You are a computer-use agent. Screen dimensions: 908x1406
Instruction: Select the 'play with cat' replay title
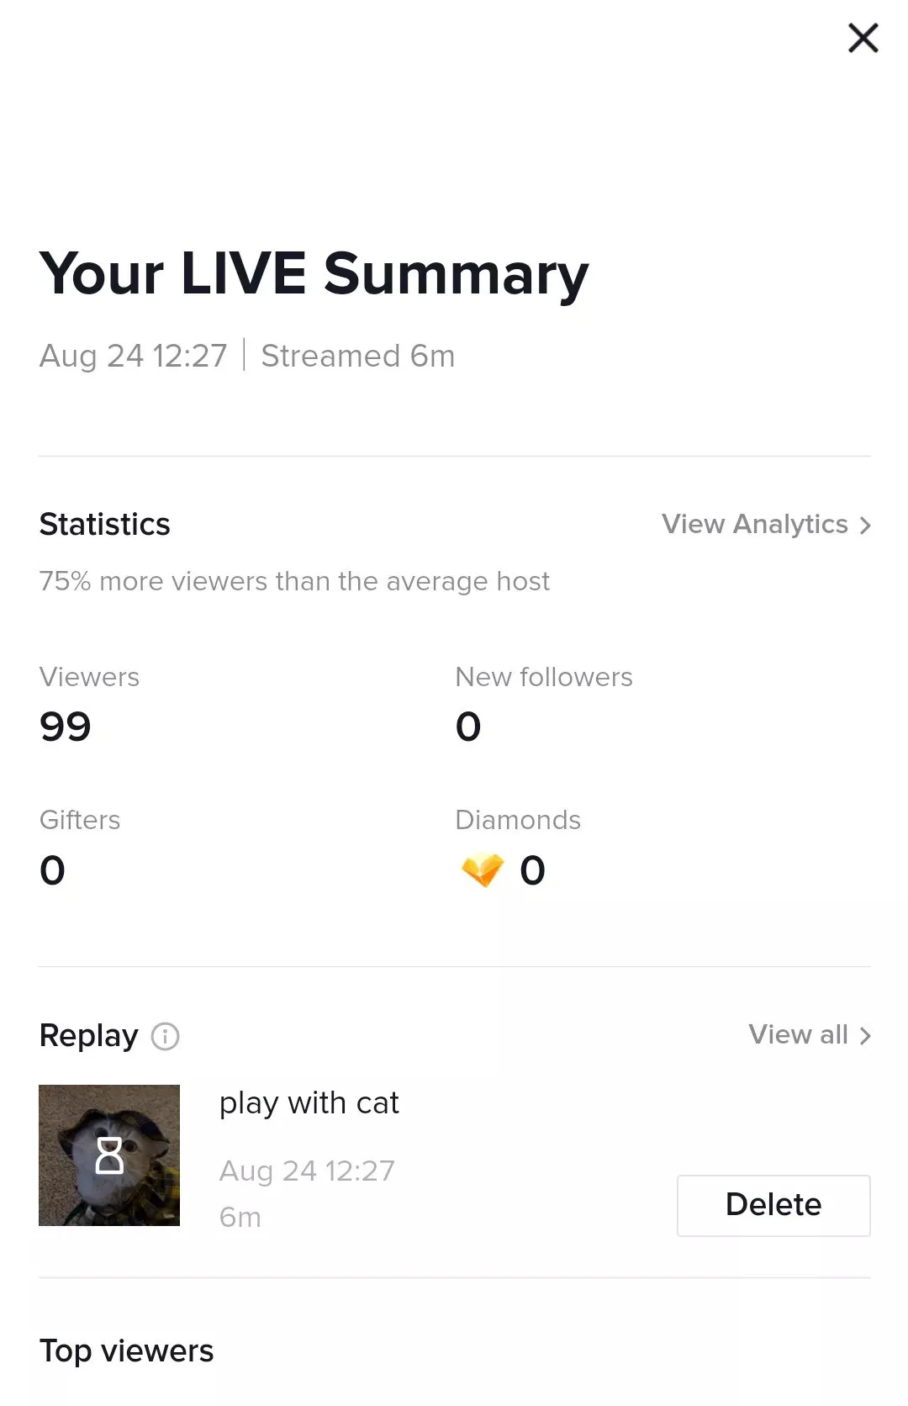click(309, 1103)
